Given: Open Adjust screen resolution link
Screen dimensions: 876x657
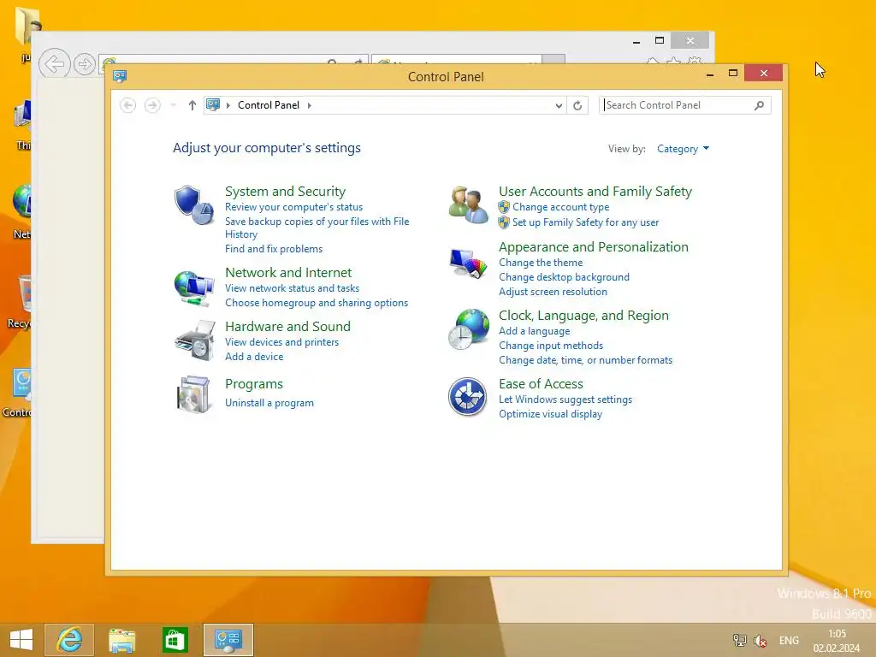Looking at the screenshot, I should (553, 292).
